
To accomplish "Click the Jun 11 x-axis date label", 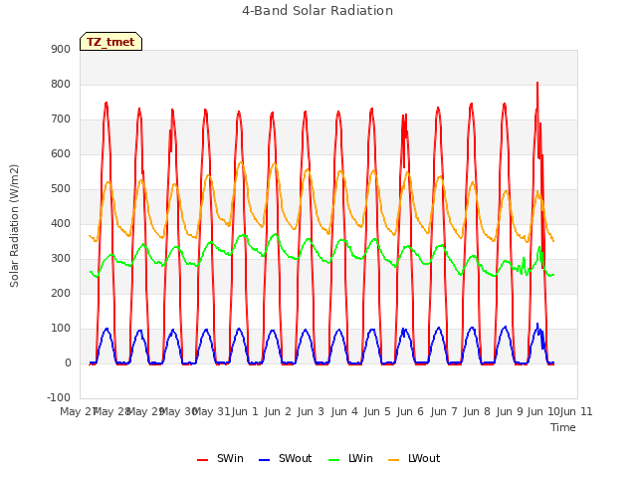I will click(x=576, y=411).
